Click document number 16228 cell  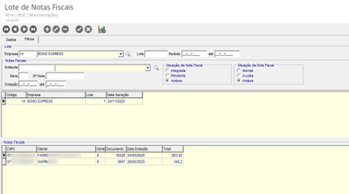point(115,155)
